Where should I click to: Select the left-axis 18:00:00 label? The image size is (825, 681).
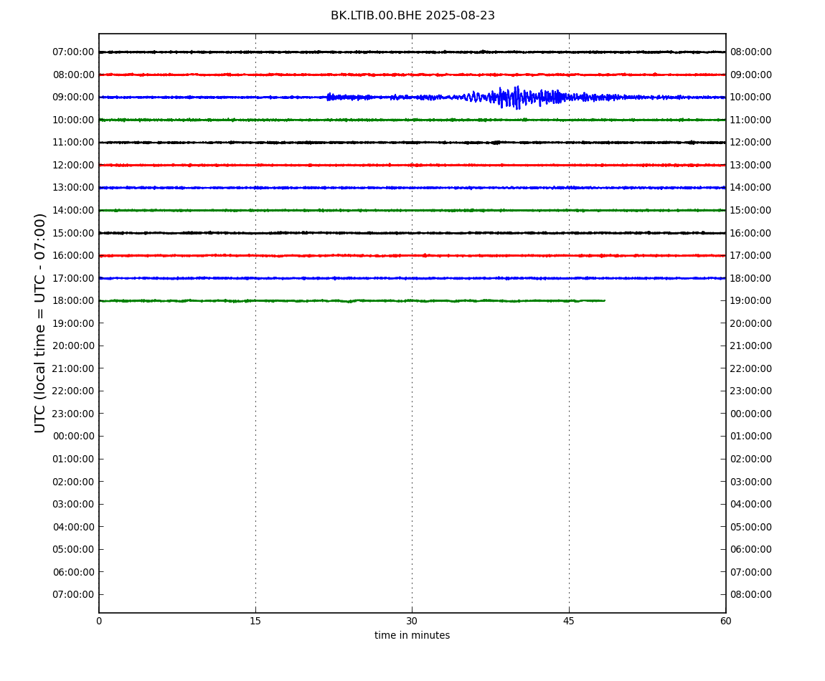[x=74, y=301]
